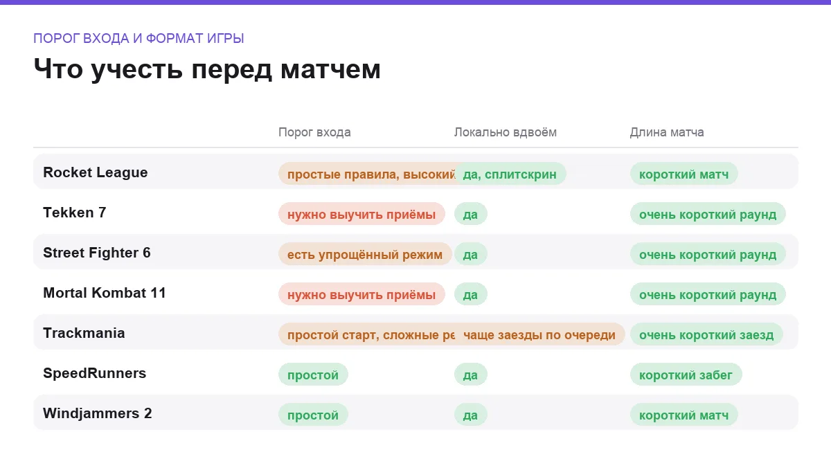Image resolution: width=831 pixels, height=468 pixels.
Task: Select the 'Trackmania' row name
Action: pyautogui.click(x=84, y=333)
